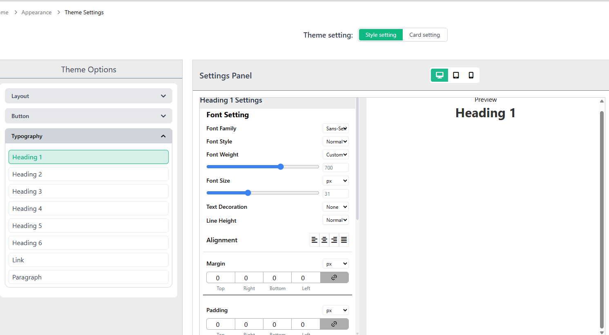Select Paragraph typography option
The height and width of the screenshot is (335, 609).
tap(89, 277)
